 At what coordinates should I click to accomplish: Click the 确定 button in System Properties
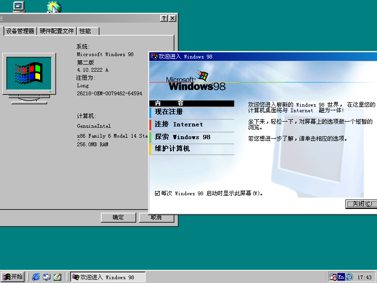coord(118,217)
